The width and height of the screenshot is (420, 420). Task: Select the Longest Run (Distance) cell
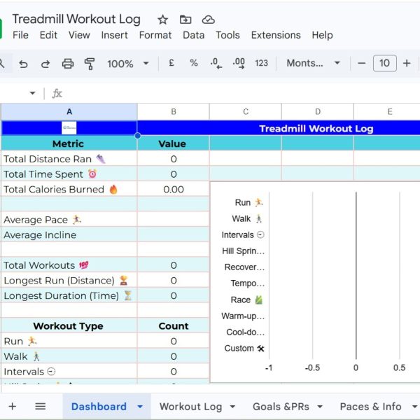[69, 281]
